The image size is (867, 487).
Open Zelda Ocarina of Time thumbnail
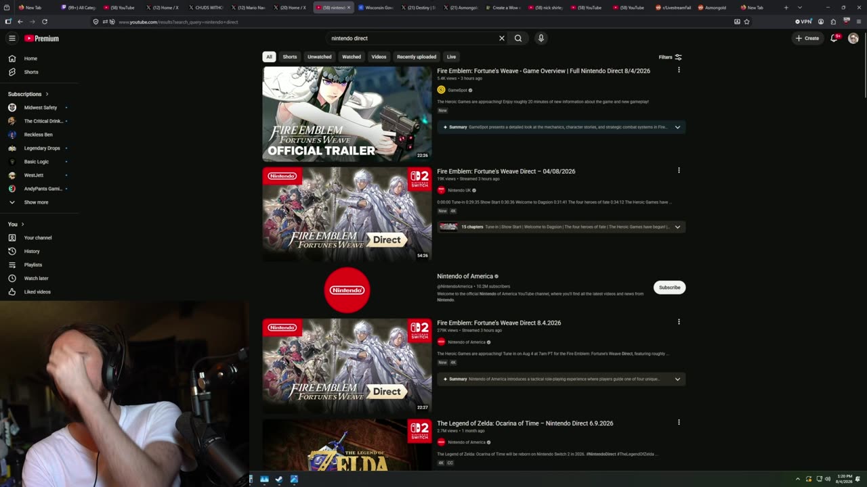[x=347, y=444]
